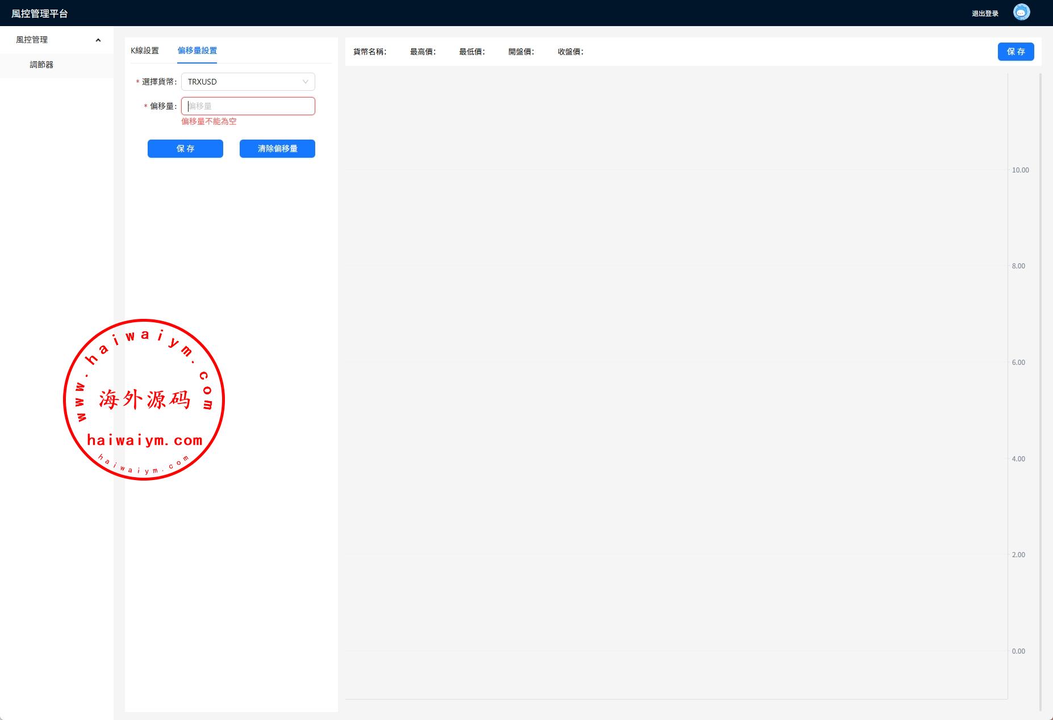Screen dimensions: 1053x720
Task: Click the chart's vertical scrollbar
Action: pos(1040,391)
